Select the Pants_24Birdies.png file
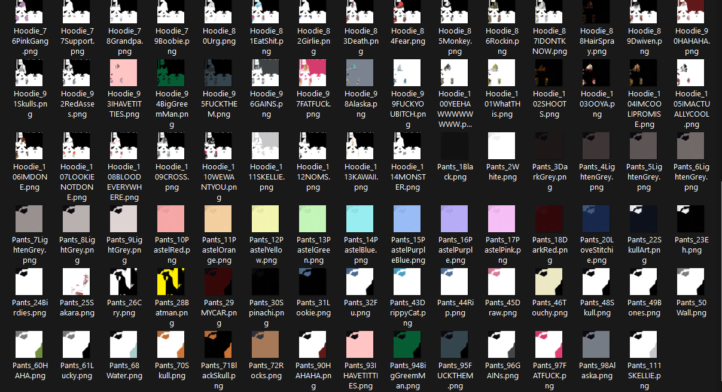This screenshot has height=392, width=722. click(28, 293)
